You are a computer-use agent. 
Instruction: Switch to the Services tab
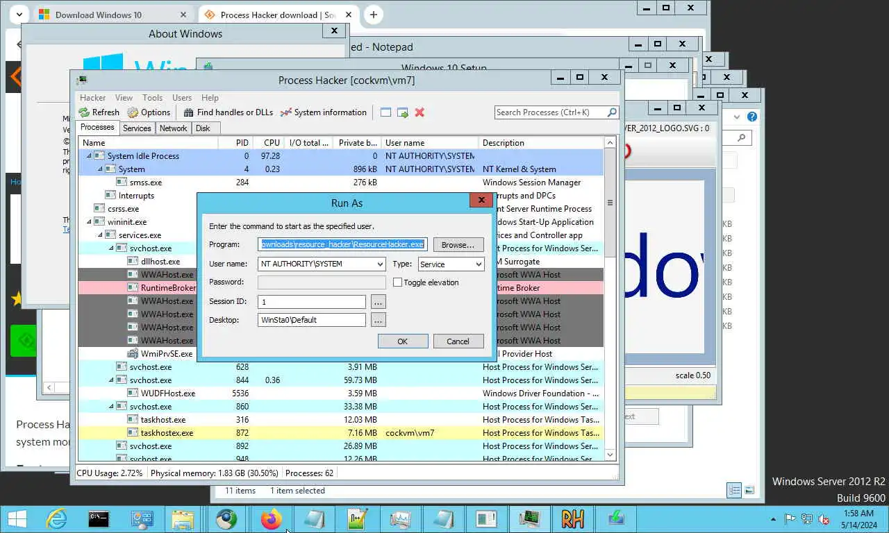(x=137, y=128)
